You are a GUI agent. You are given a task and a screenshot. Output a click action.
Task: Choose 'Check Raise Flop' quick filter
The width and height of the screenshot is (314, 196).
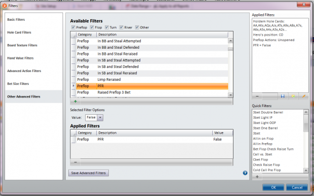tap(266, 165)
